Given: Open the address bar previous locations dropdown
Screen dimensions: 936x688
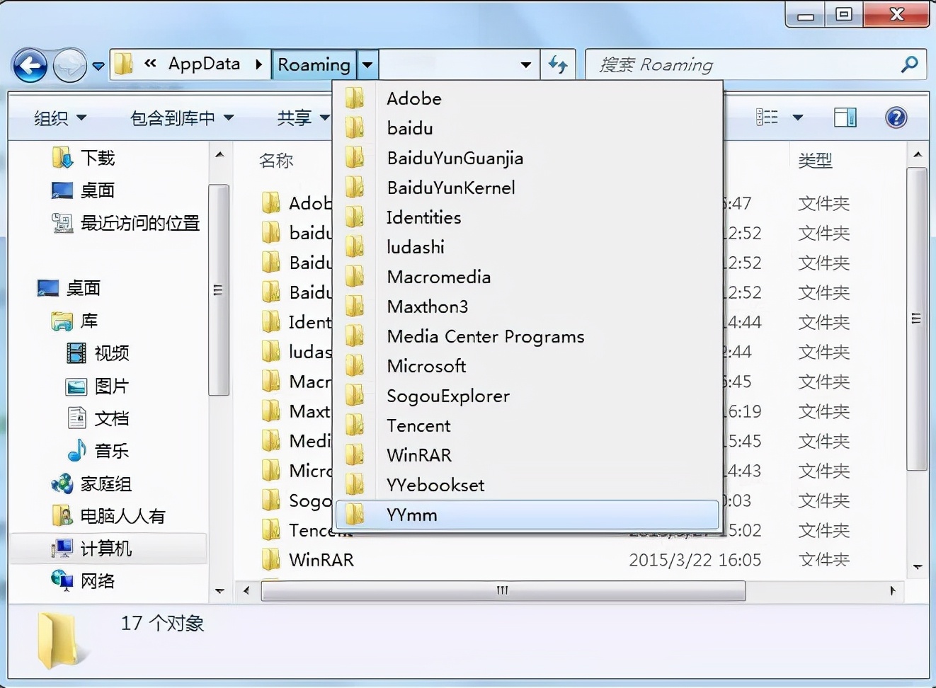Looking at the screenshot, I should click(526, 64).
